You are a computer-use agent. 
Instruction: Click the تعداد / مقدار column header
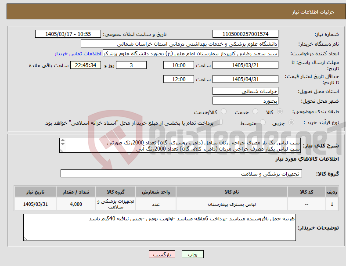point(76,192)
